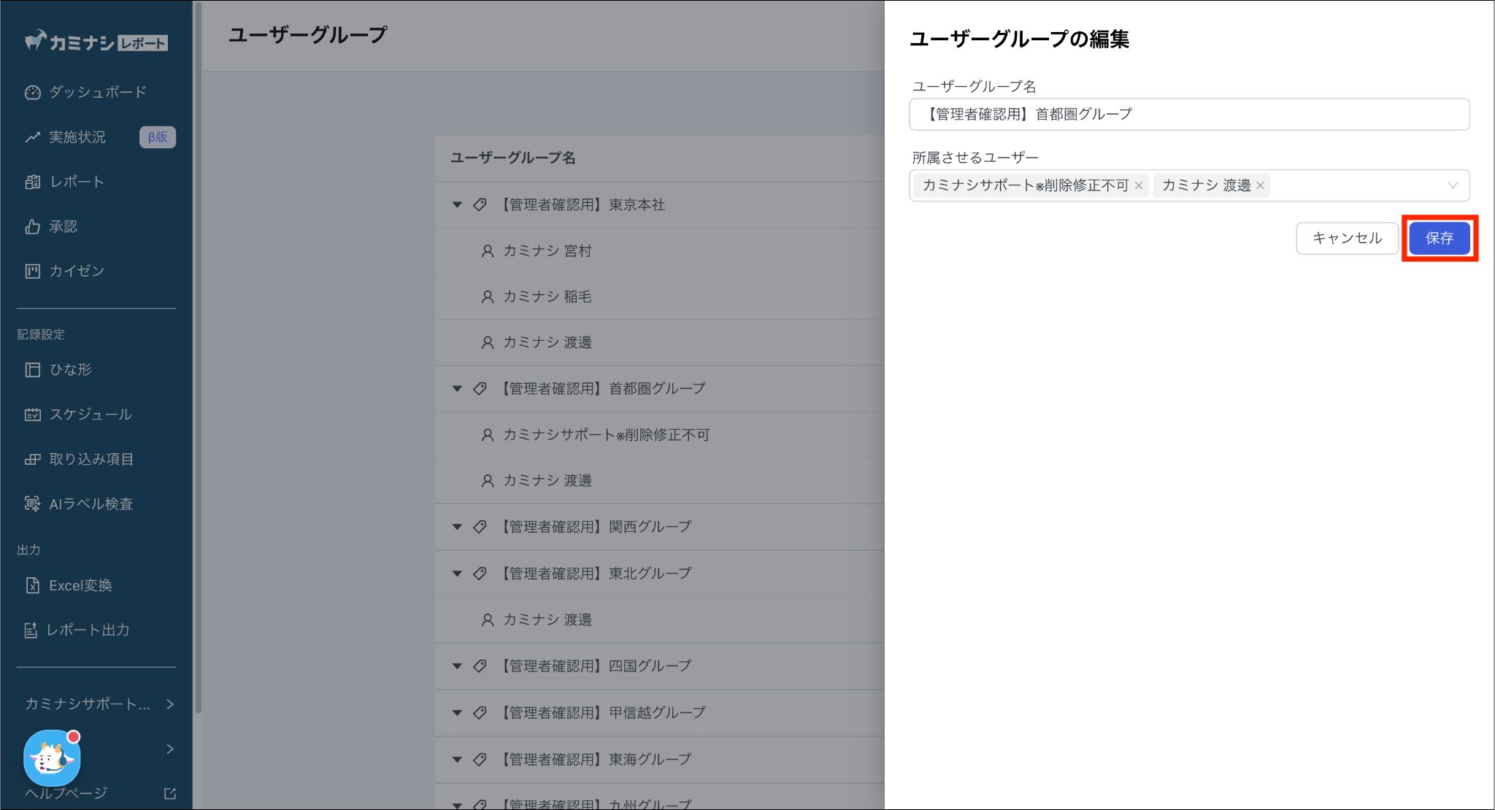Open AIラベル検査 scan icon

tap(32, 504)
